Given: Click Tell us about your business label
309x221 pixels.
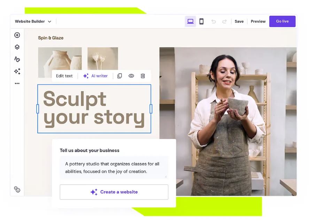Looking at the screenshot, I should (90, 150).
